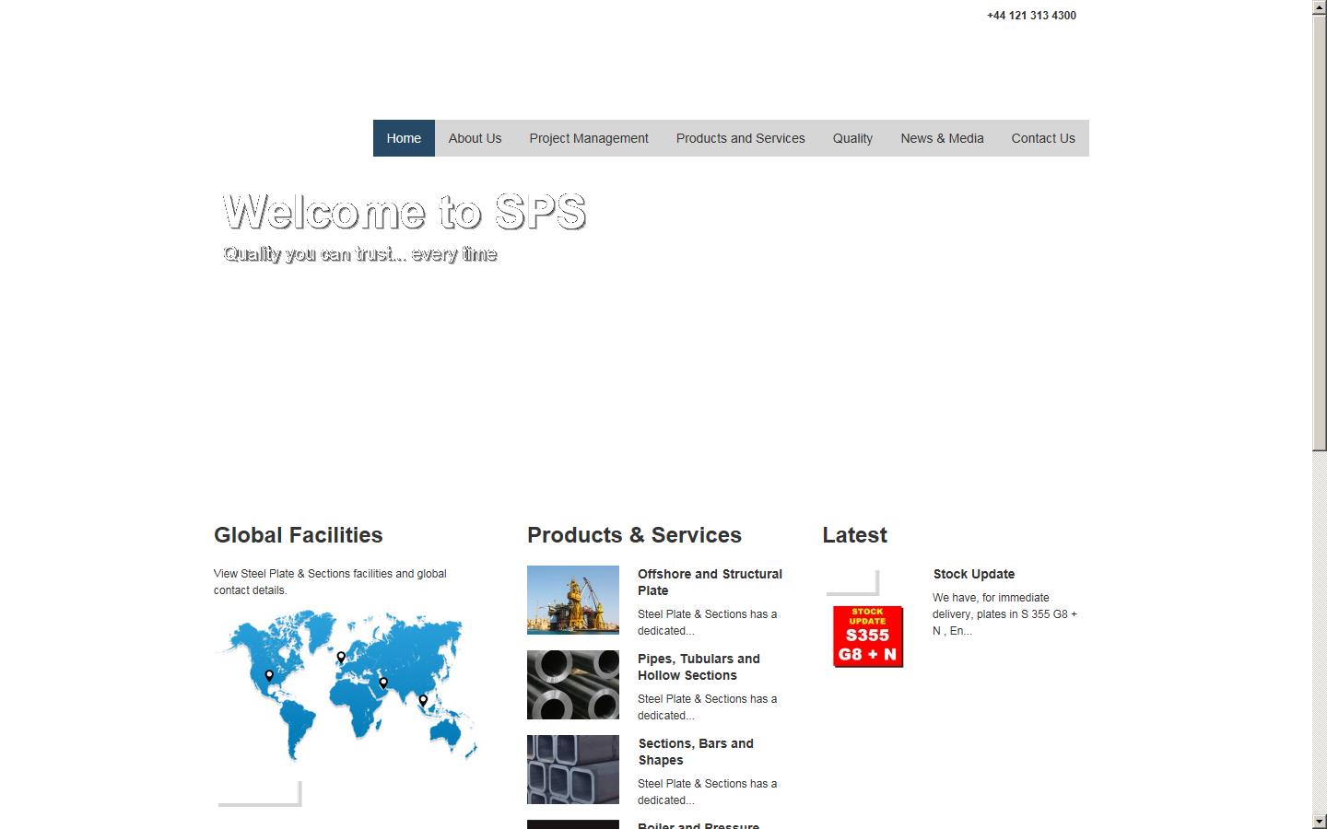Click the pipes image for Tubulars section
Image resolution: width=1327 pixels, height=829 pixels.
click(x=572, y=684)
